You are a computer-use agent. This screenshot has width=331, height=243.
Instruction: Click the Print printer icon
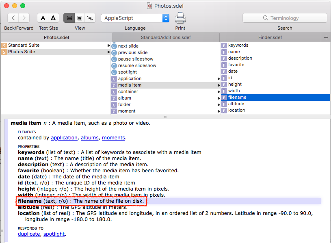point(180,18)
